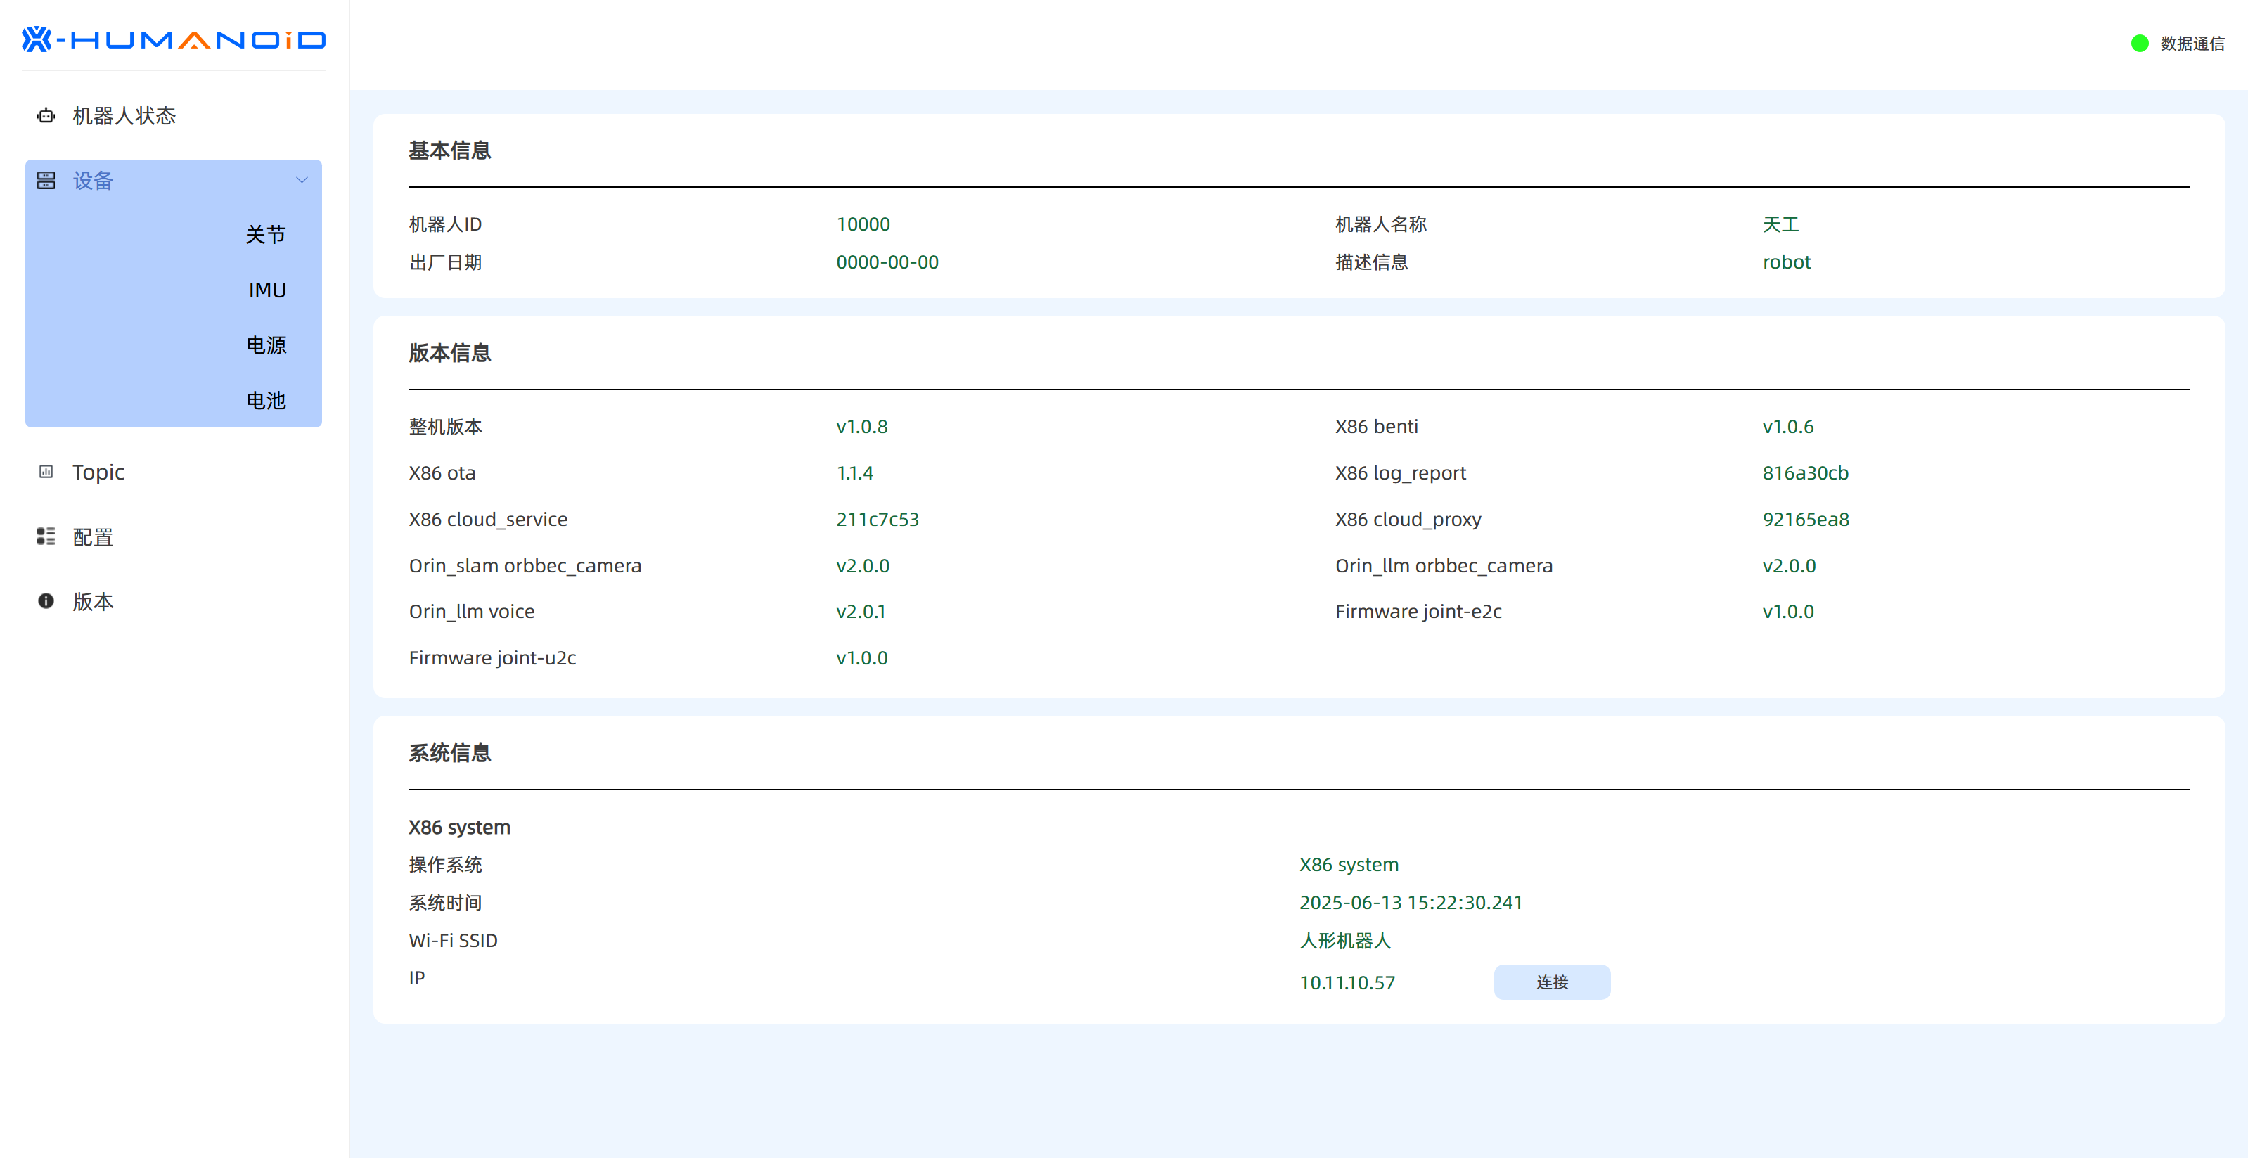The image size is (2248, 1158).
Task: Click the device server icon
Action: pyautogui.click(x=46, y=181)
